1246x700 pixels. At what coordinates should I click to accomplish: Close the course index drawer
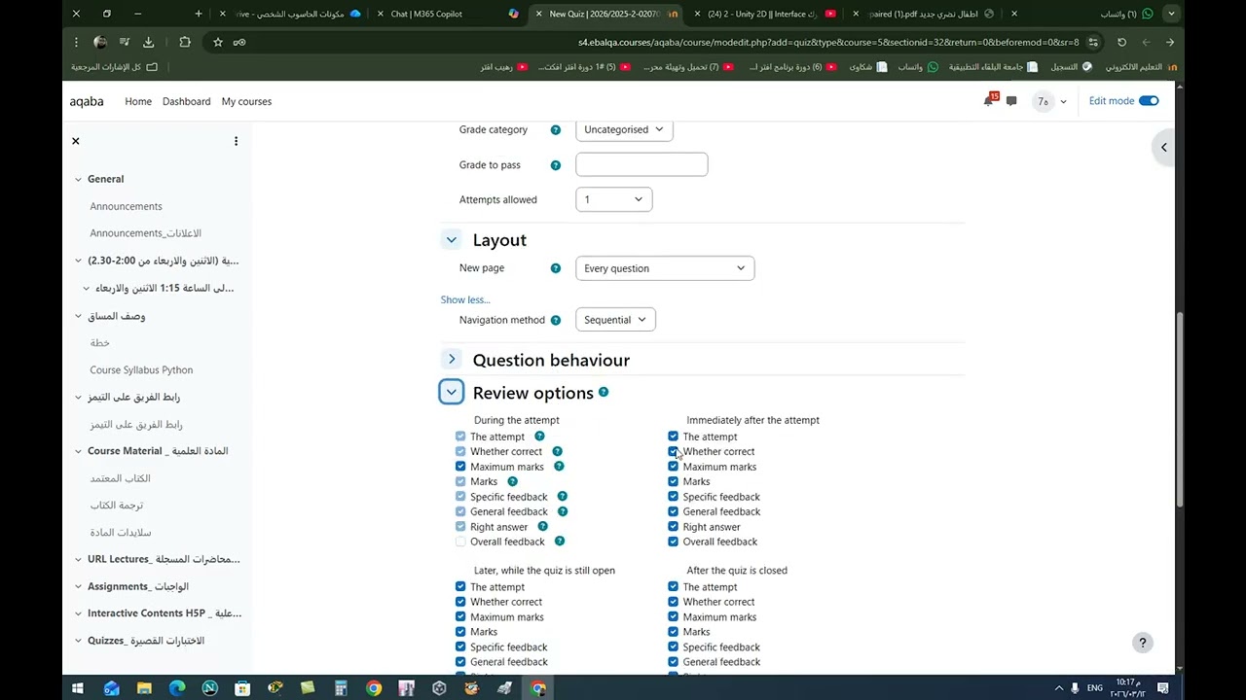(x=76, y=141)
